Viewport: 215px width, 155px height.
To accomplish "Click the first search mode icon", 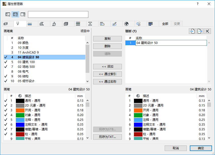I will 8,14.
